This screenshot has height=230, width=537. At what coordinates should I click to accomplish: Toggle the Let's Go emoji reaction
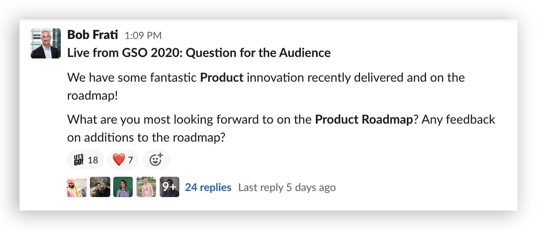click(85, 160)
